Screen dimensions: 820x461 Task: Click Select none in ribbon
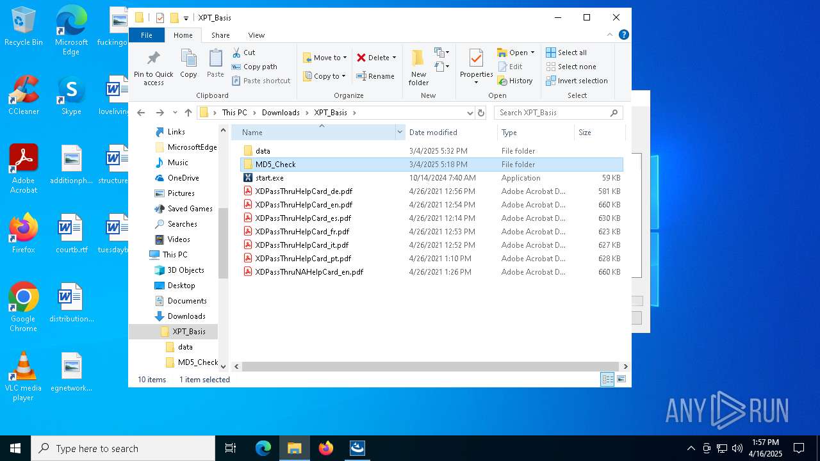[571, 67]
